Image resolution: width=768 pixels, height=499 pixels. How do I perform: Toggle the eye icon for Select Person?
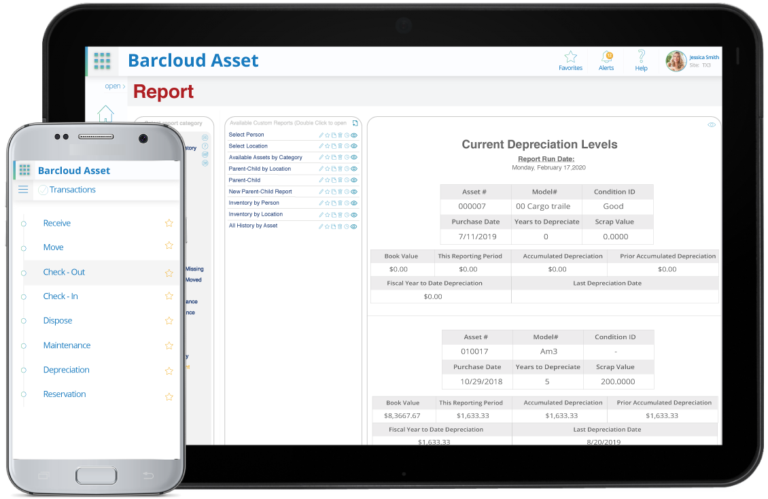(354, 135)
